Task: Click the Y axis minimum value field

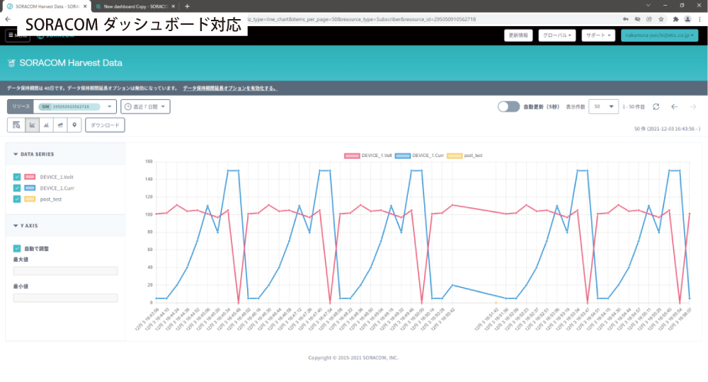Action: click(65, 298)
